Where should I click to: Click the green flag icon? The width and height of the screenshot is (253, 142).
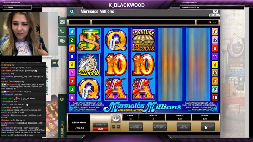54,63
